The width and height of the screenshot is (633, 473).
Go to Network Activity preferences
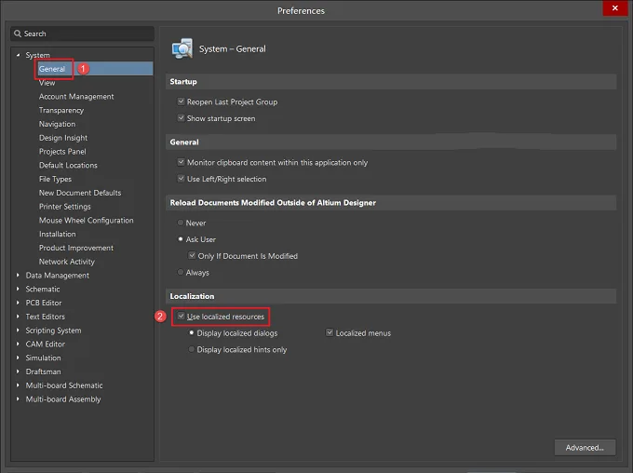click(67, 262)
